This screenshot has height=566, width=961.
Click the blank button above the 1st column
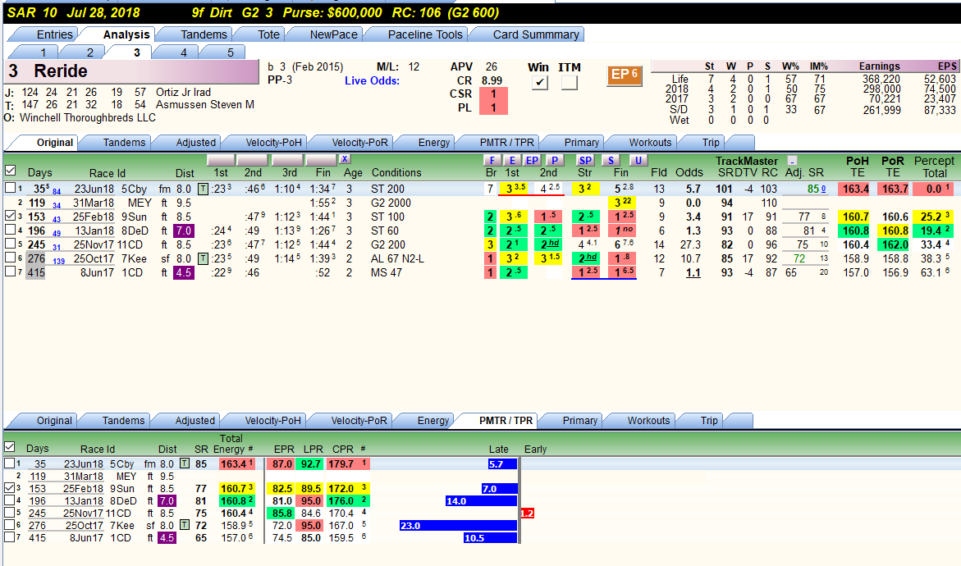point(222,160)
